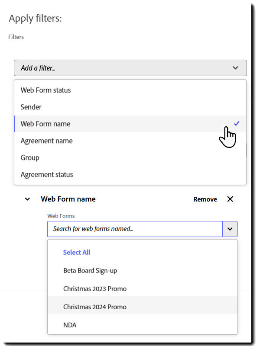The width and height of the screenshot is (260, 346).
Task: Choose "Sender" in the filter list
Action: 31,107
